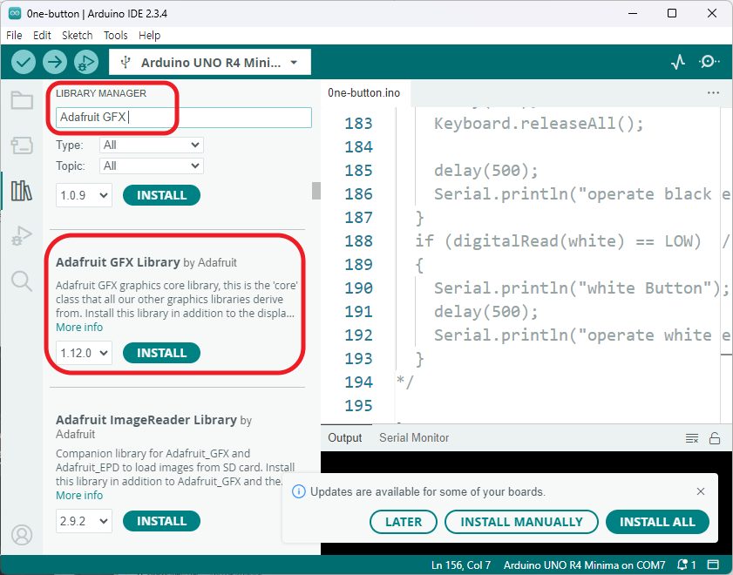Screen dimensions: 733x575
Task: Click the Upload arrow button
Action: click(x=55, y=62)
